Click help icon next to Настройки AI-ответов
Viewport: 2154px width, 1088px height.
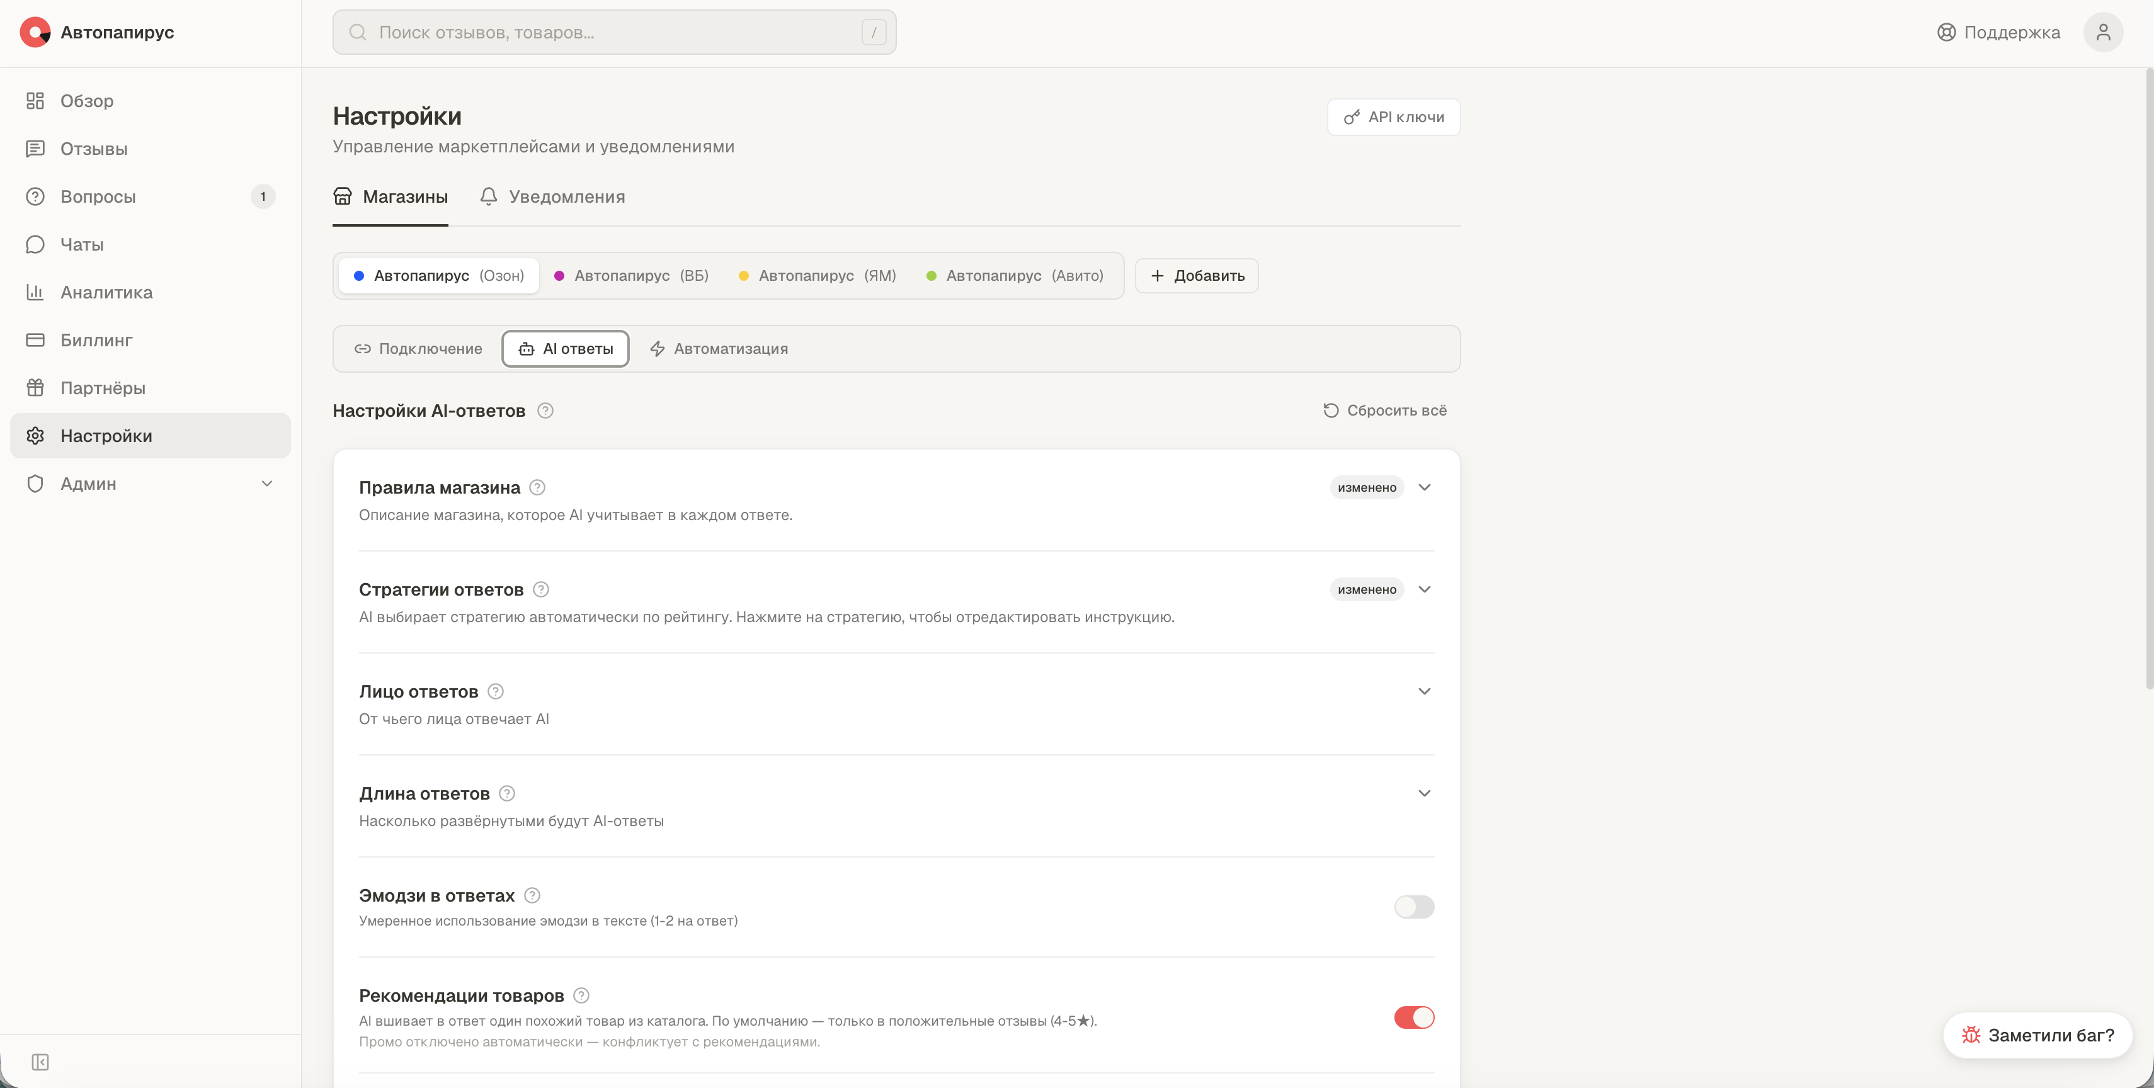545,411
